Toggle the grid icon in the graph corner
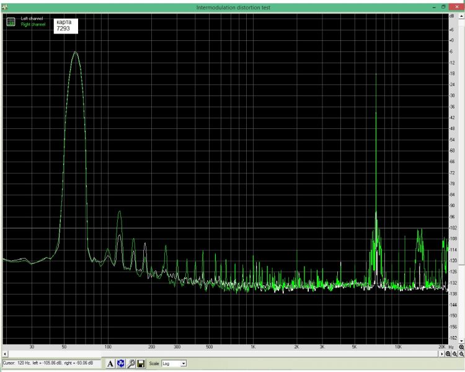Screen dimensions: 465x372 coord(11,22)
